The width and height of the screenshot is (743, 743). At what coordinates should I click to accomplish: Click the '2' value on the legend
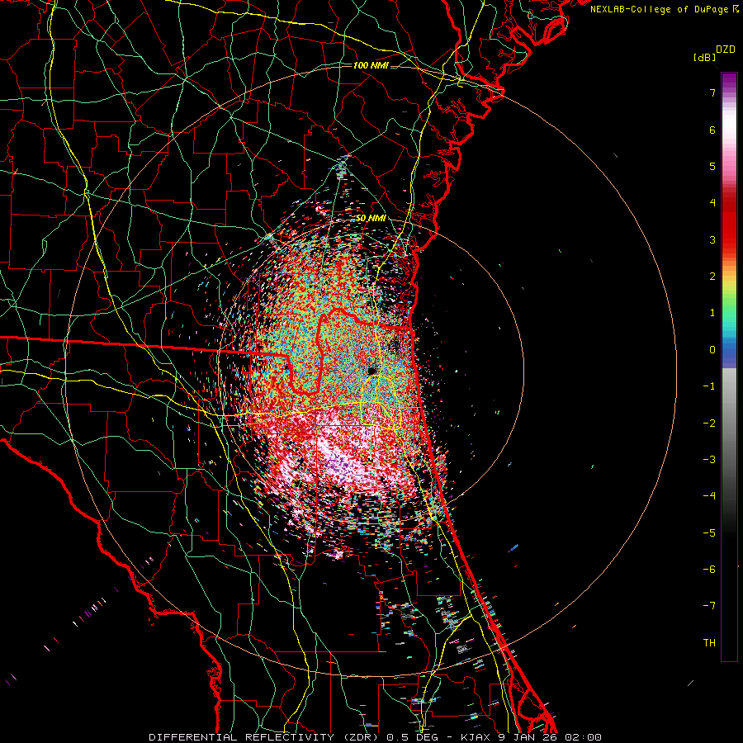712,277
